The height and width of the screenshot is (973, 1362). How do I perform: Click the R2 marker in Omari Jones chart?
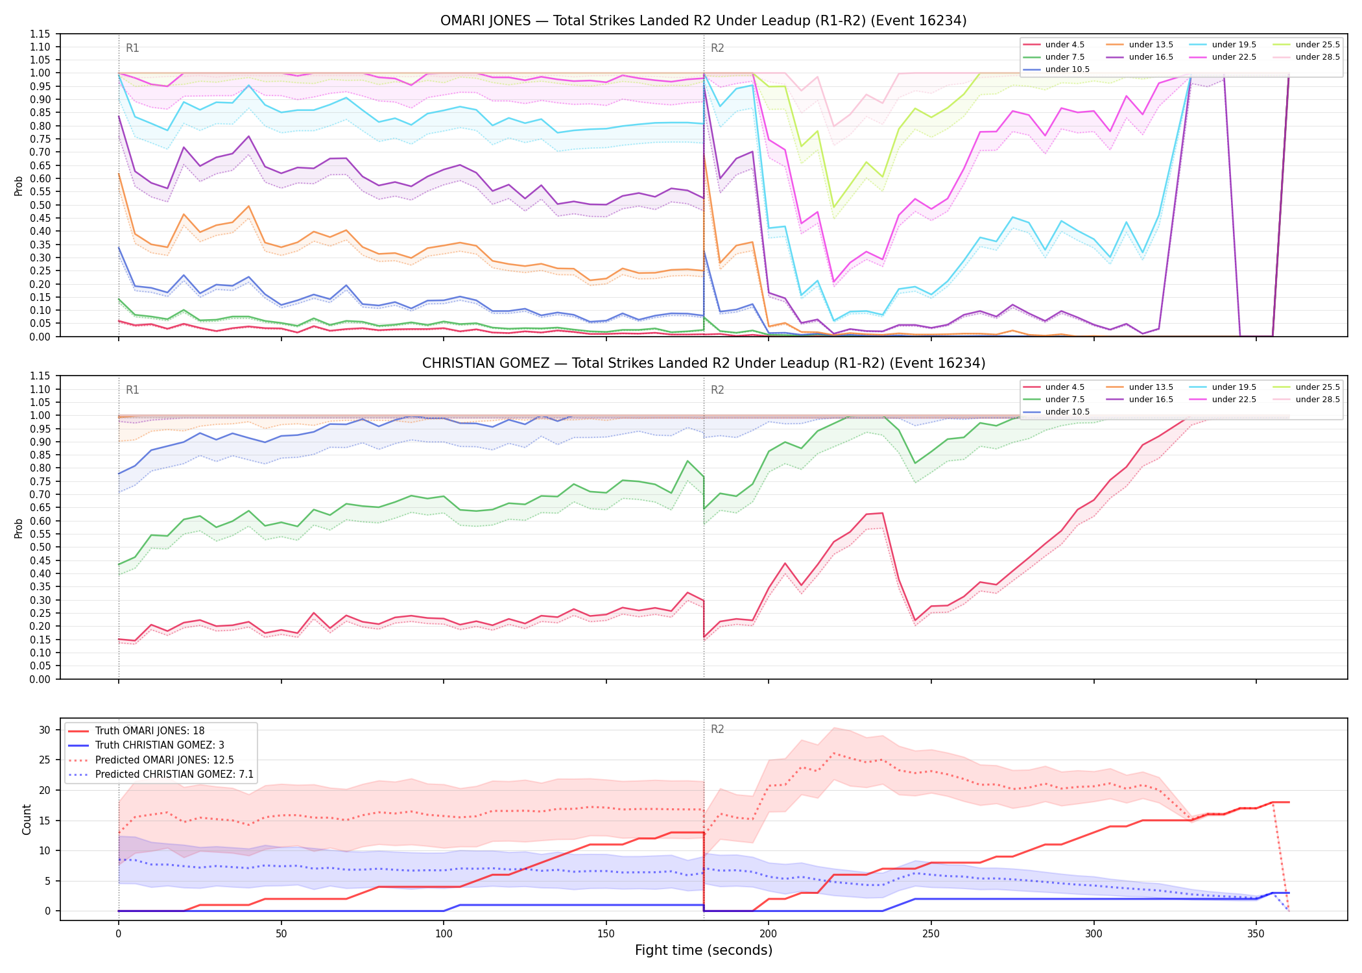(x=717, y=48)
